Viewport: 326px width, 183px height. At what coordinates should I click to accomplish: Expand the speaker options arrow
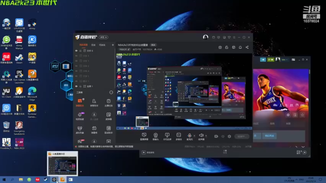point(206,136)
